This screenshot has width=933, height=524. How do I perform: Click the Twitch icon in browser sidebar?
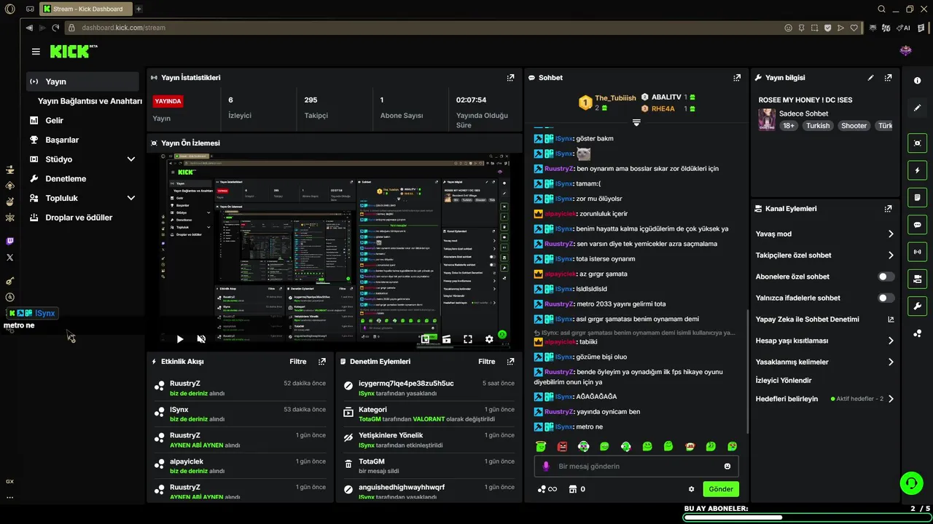9,242
